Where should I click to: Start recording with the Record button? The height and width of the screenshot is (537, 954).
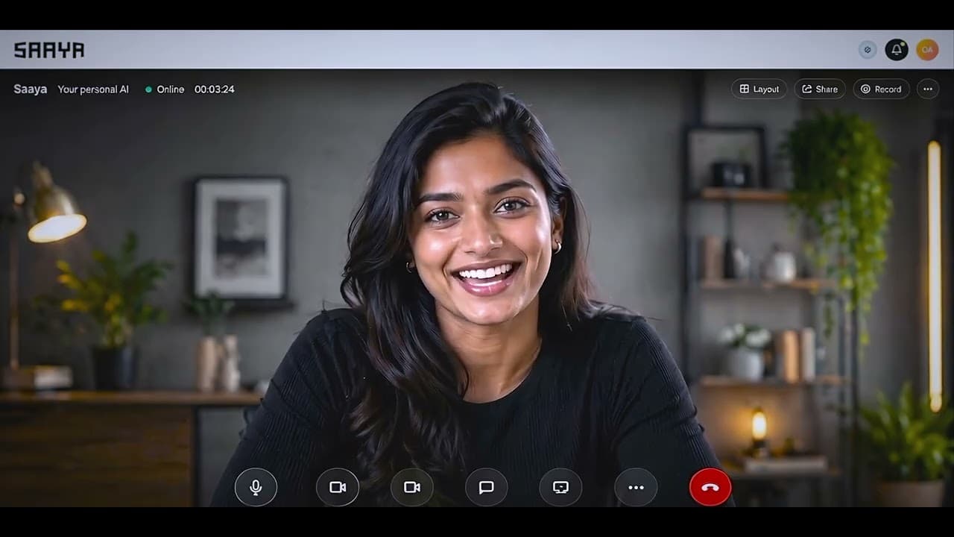[881, 89]
